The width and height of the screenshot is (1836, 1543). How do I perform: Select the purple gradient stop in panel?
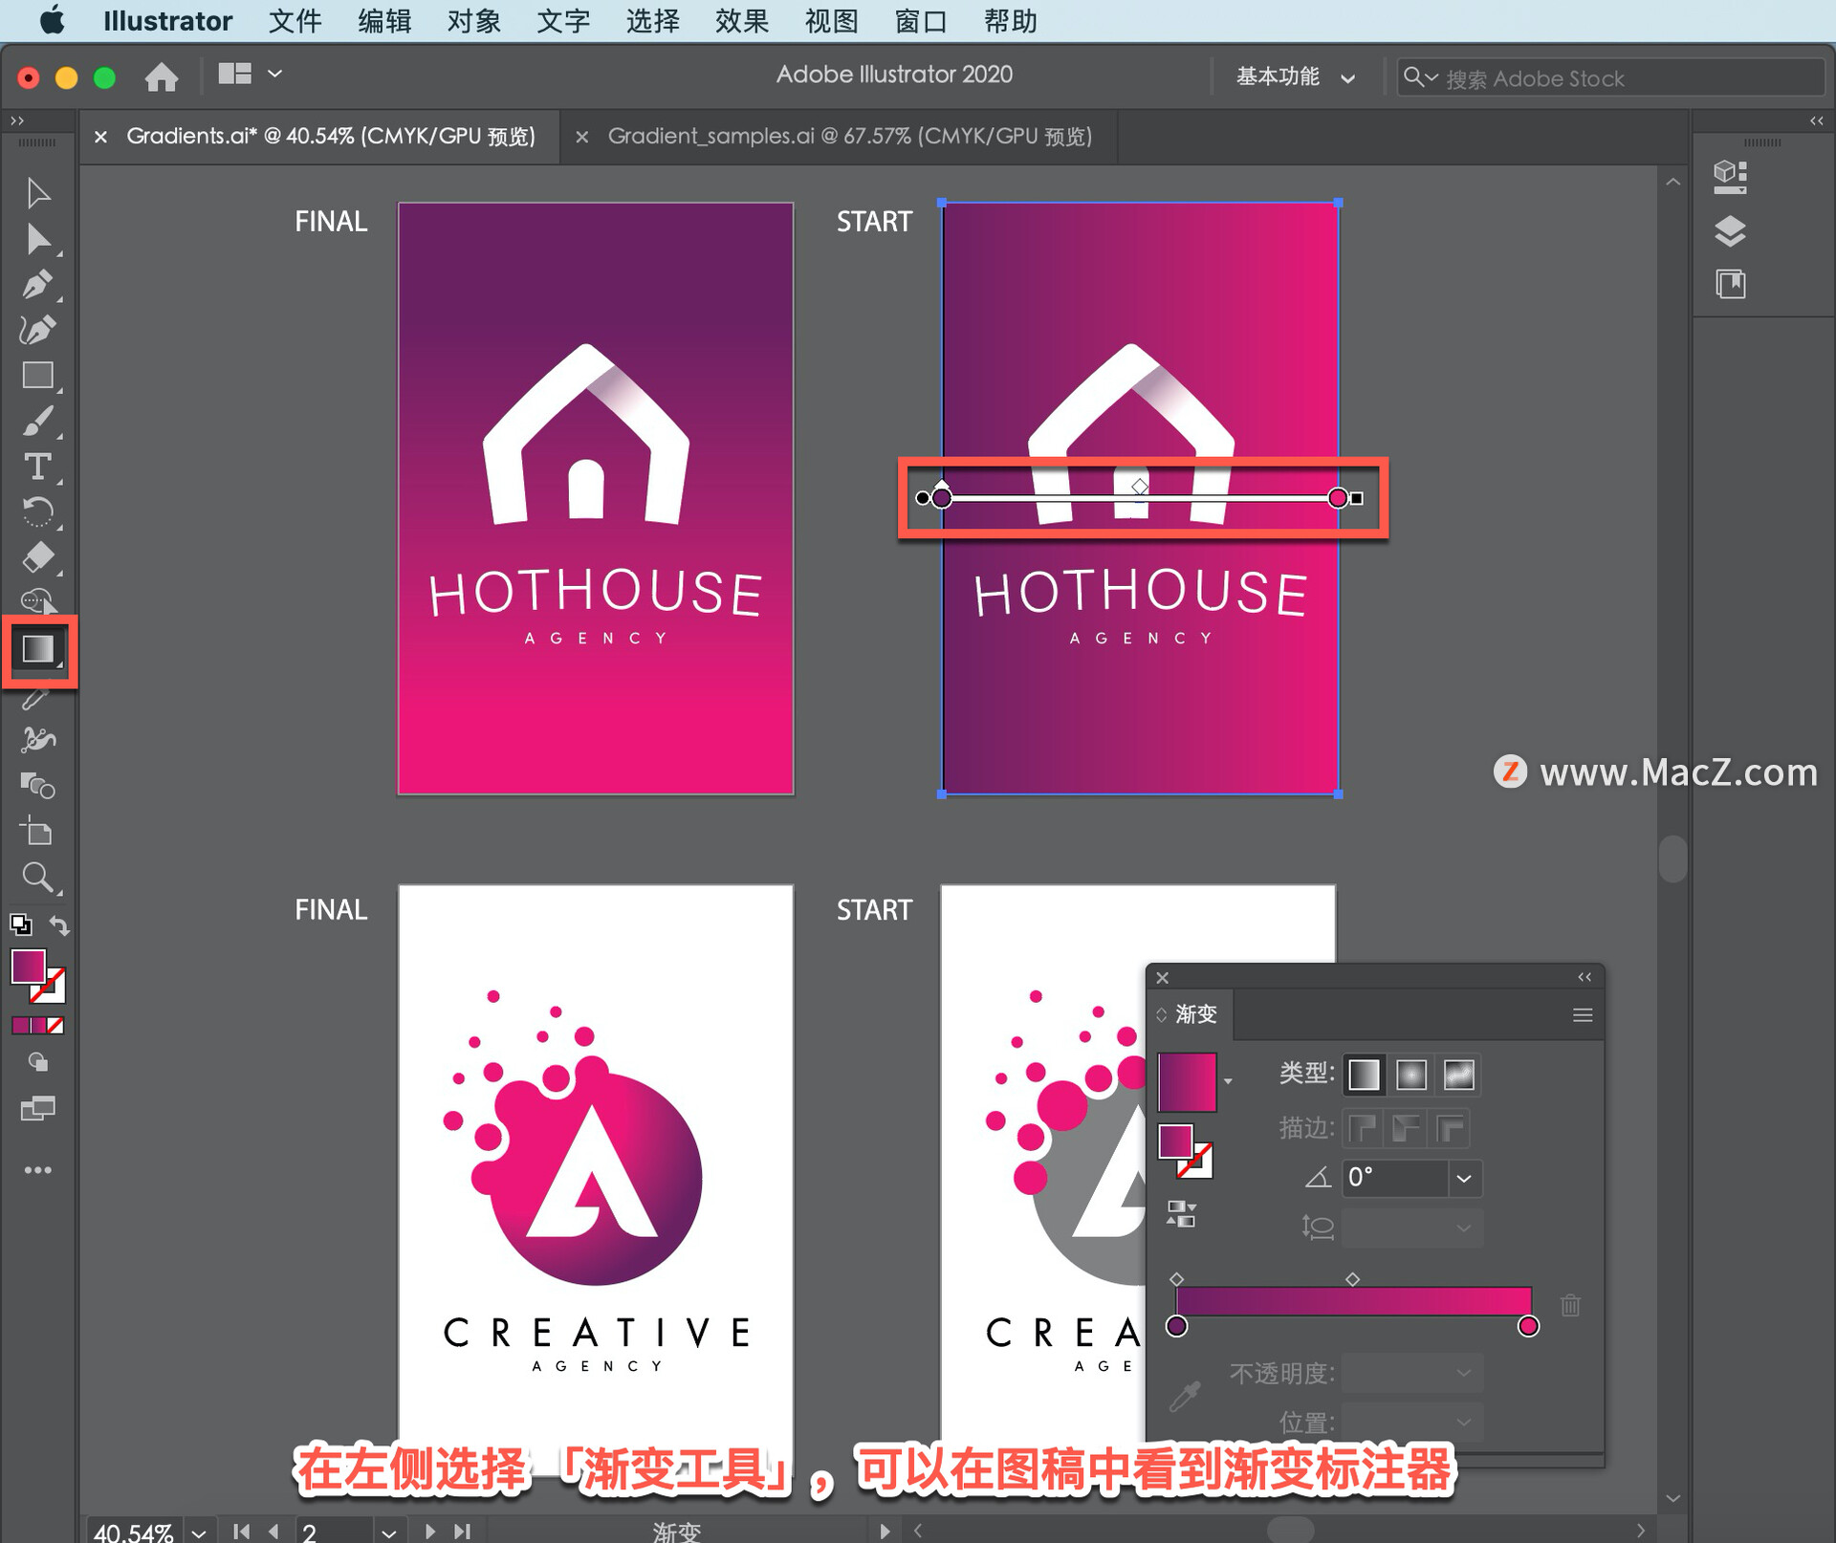coord(1177,1326)
